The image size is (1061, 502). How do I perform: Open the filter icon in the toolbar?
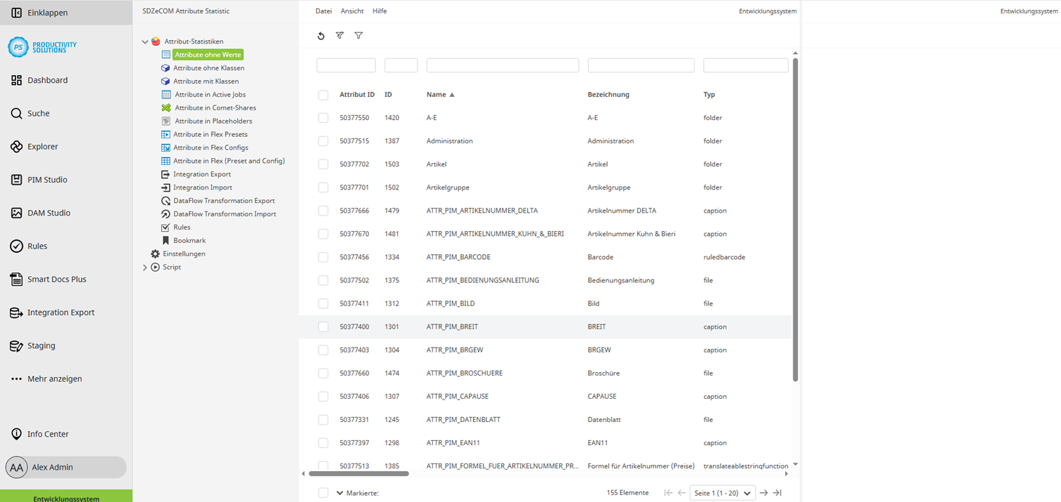click(x=359, y=35)
